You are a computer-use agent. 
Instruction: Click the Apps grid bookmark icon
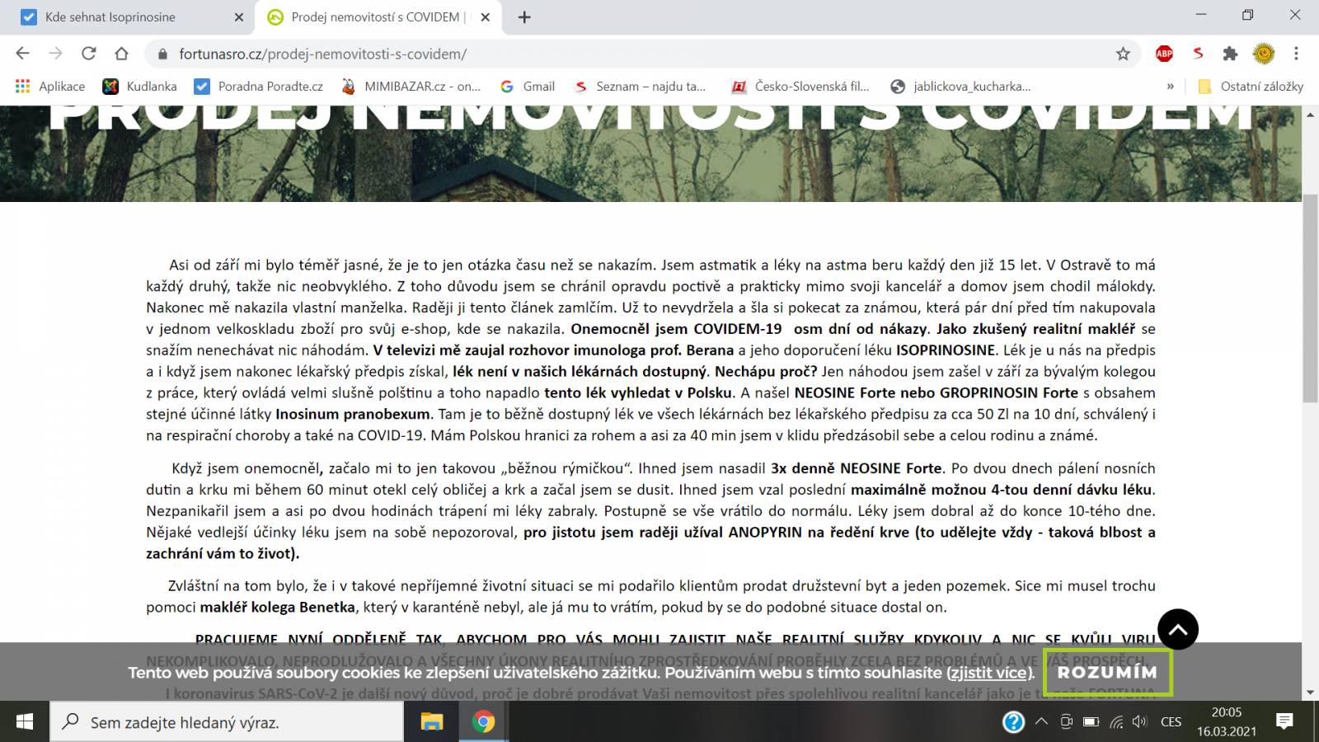(22, 86)
